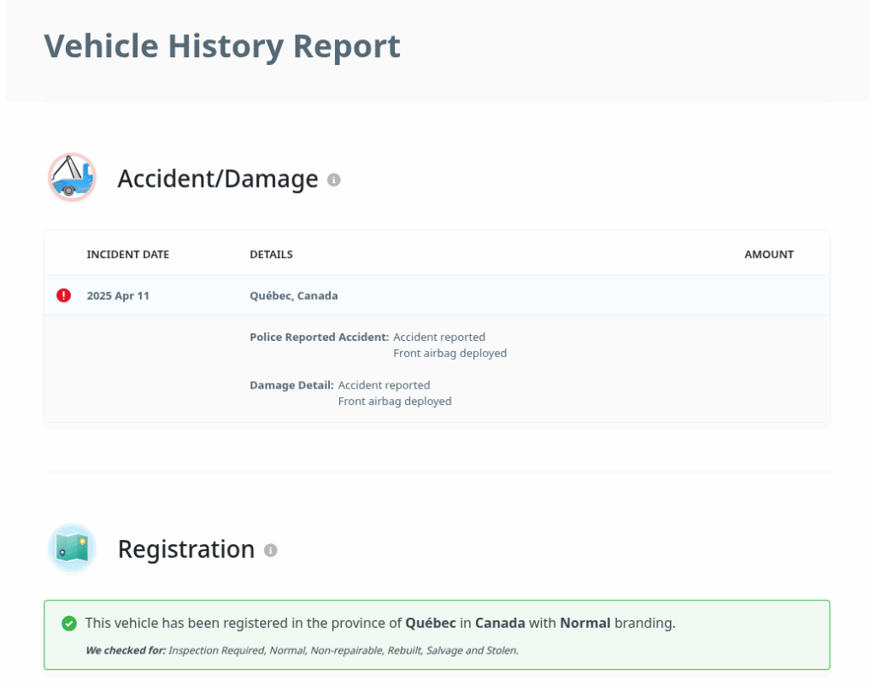Screen dimensions: 875x686
Task: Click the bold Normal branding text
Action: click(584, 624)
